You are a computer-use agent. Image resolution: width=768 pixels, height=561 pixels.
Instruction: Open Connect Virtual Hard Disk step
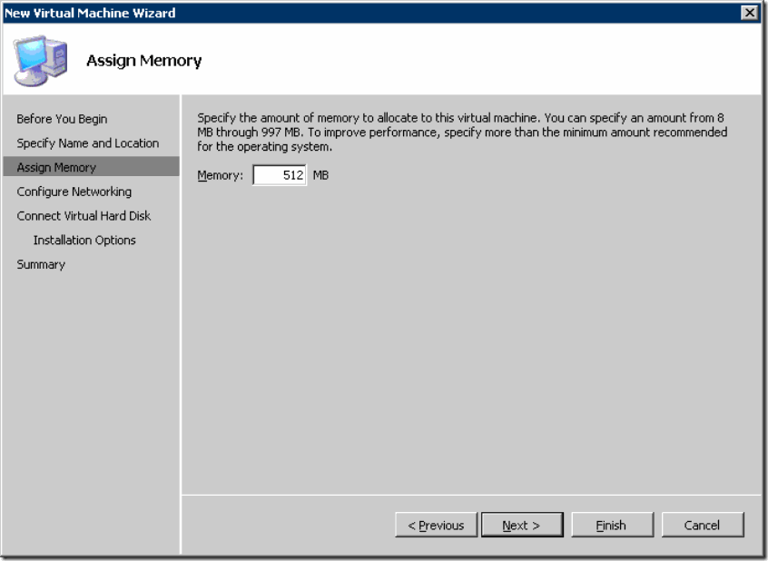click(84, 216)
